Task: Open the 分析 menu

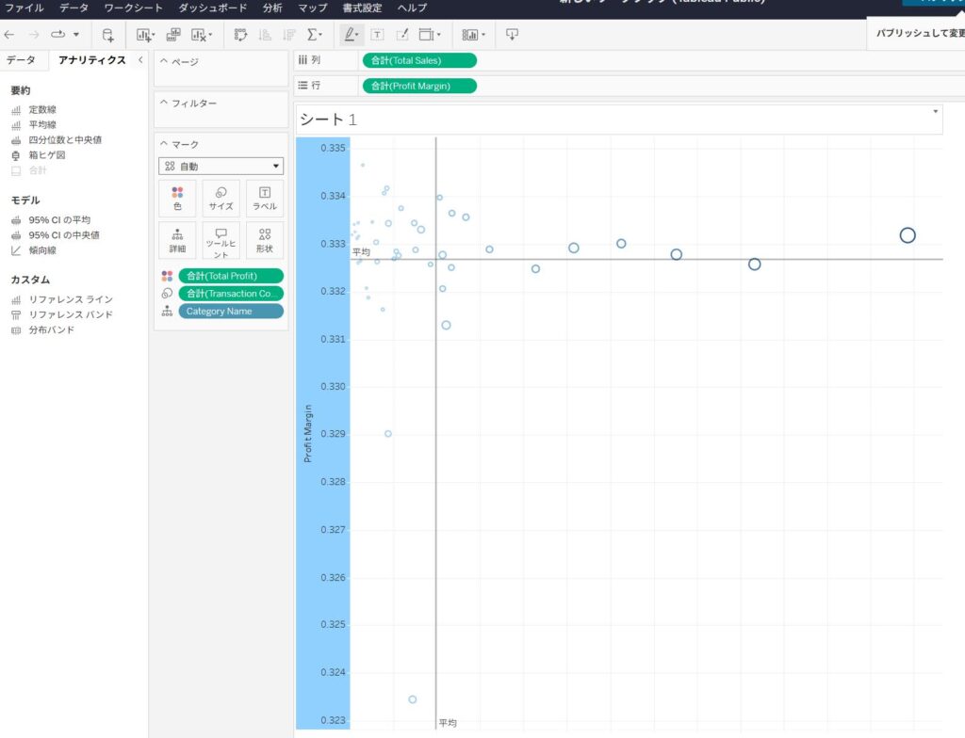Action: [271, 8]
